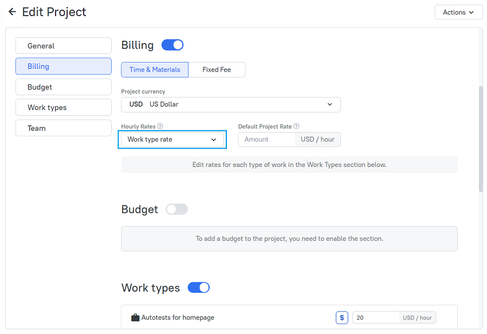Open the Work type rate dropdown
Image resolution: width=487 pixels, height=334 pixels.
172,139
